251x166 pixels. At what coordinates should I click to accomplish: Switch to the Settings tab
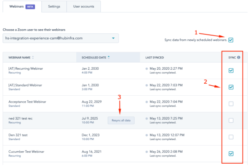[54, 6]
